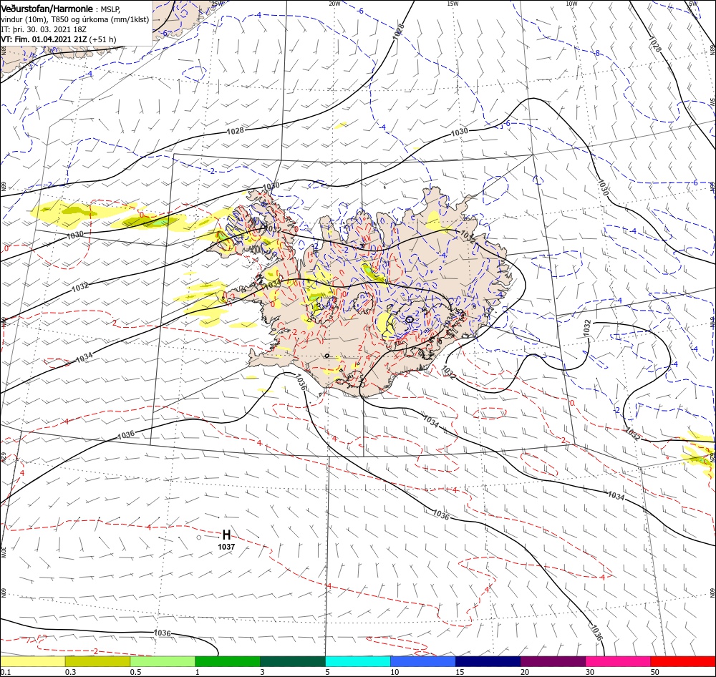Click the yellow 0.1 precipitation legend swatch
The height and width of the screenshot is (677, 716).
click(32, 661)
